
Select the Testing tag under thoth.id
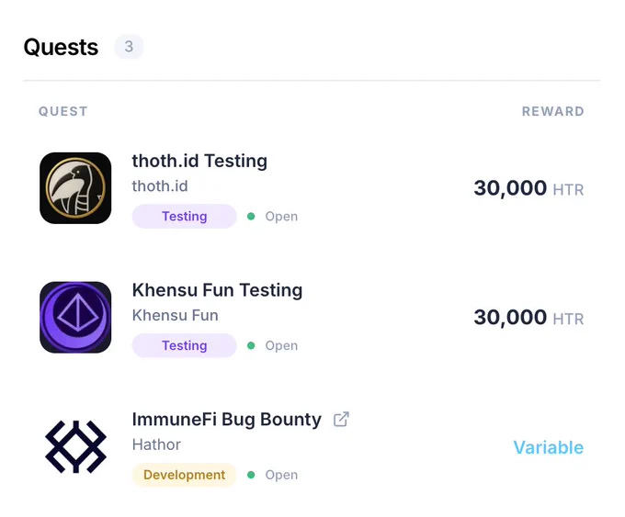184,217
